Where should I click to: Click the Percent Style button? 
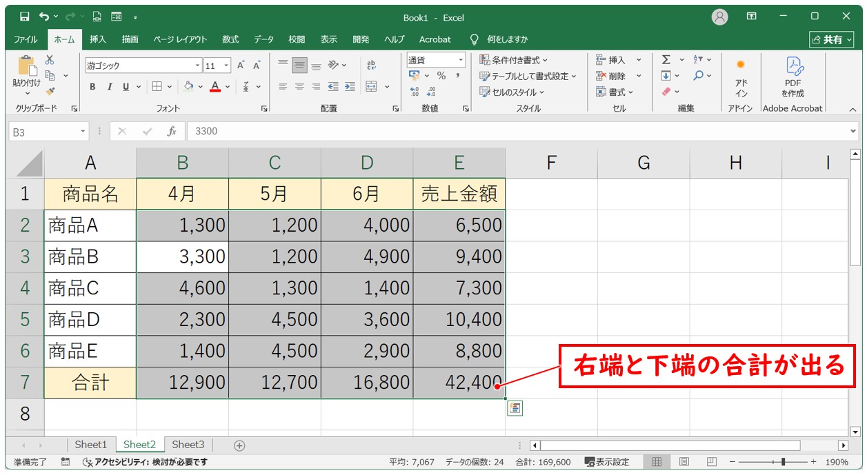[441, 76]
